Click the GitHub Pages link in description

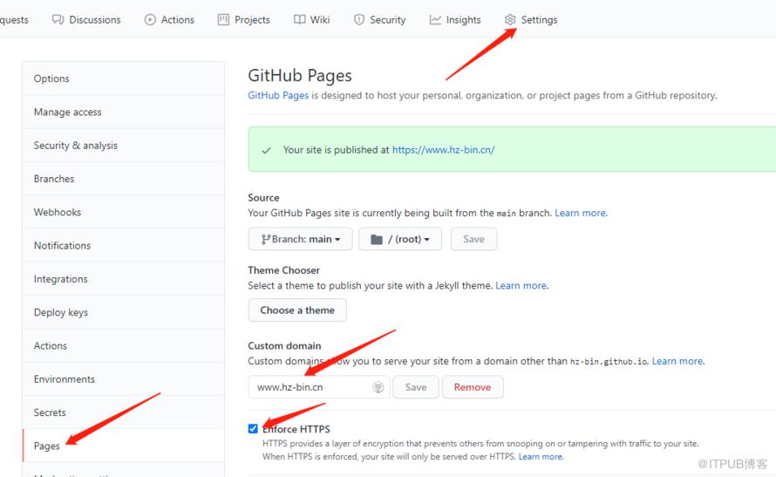coord(278,96)
